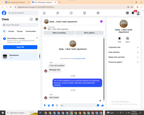The width and height of the screenshot is (144, 115).
Task: Click the apartment thumbnail in the chat header
Action: (46, 22)
